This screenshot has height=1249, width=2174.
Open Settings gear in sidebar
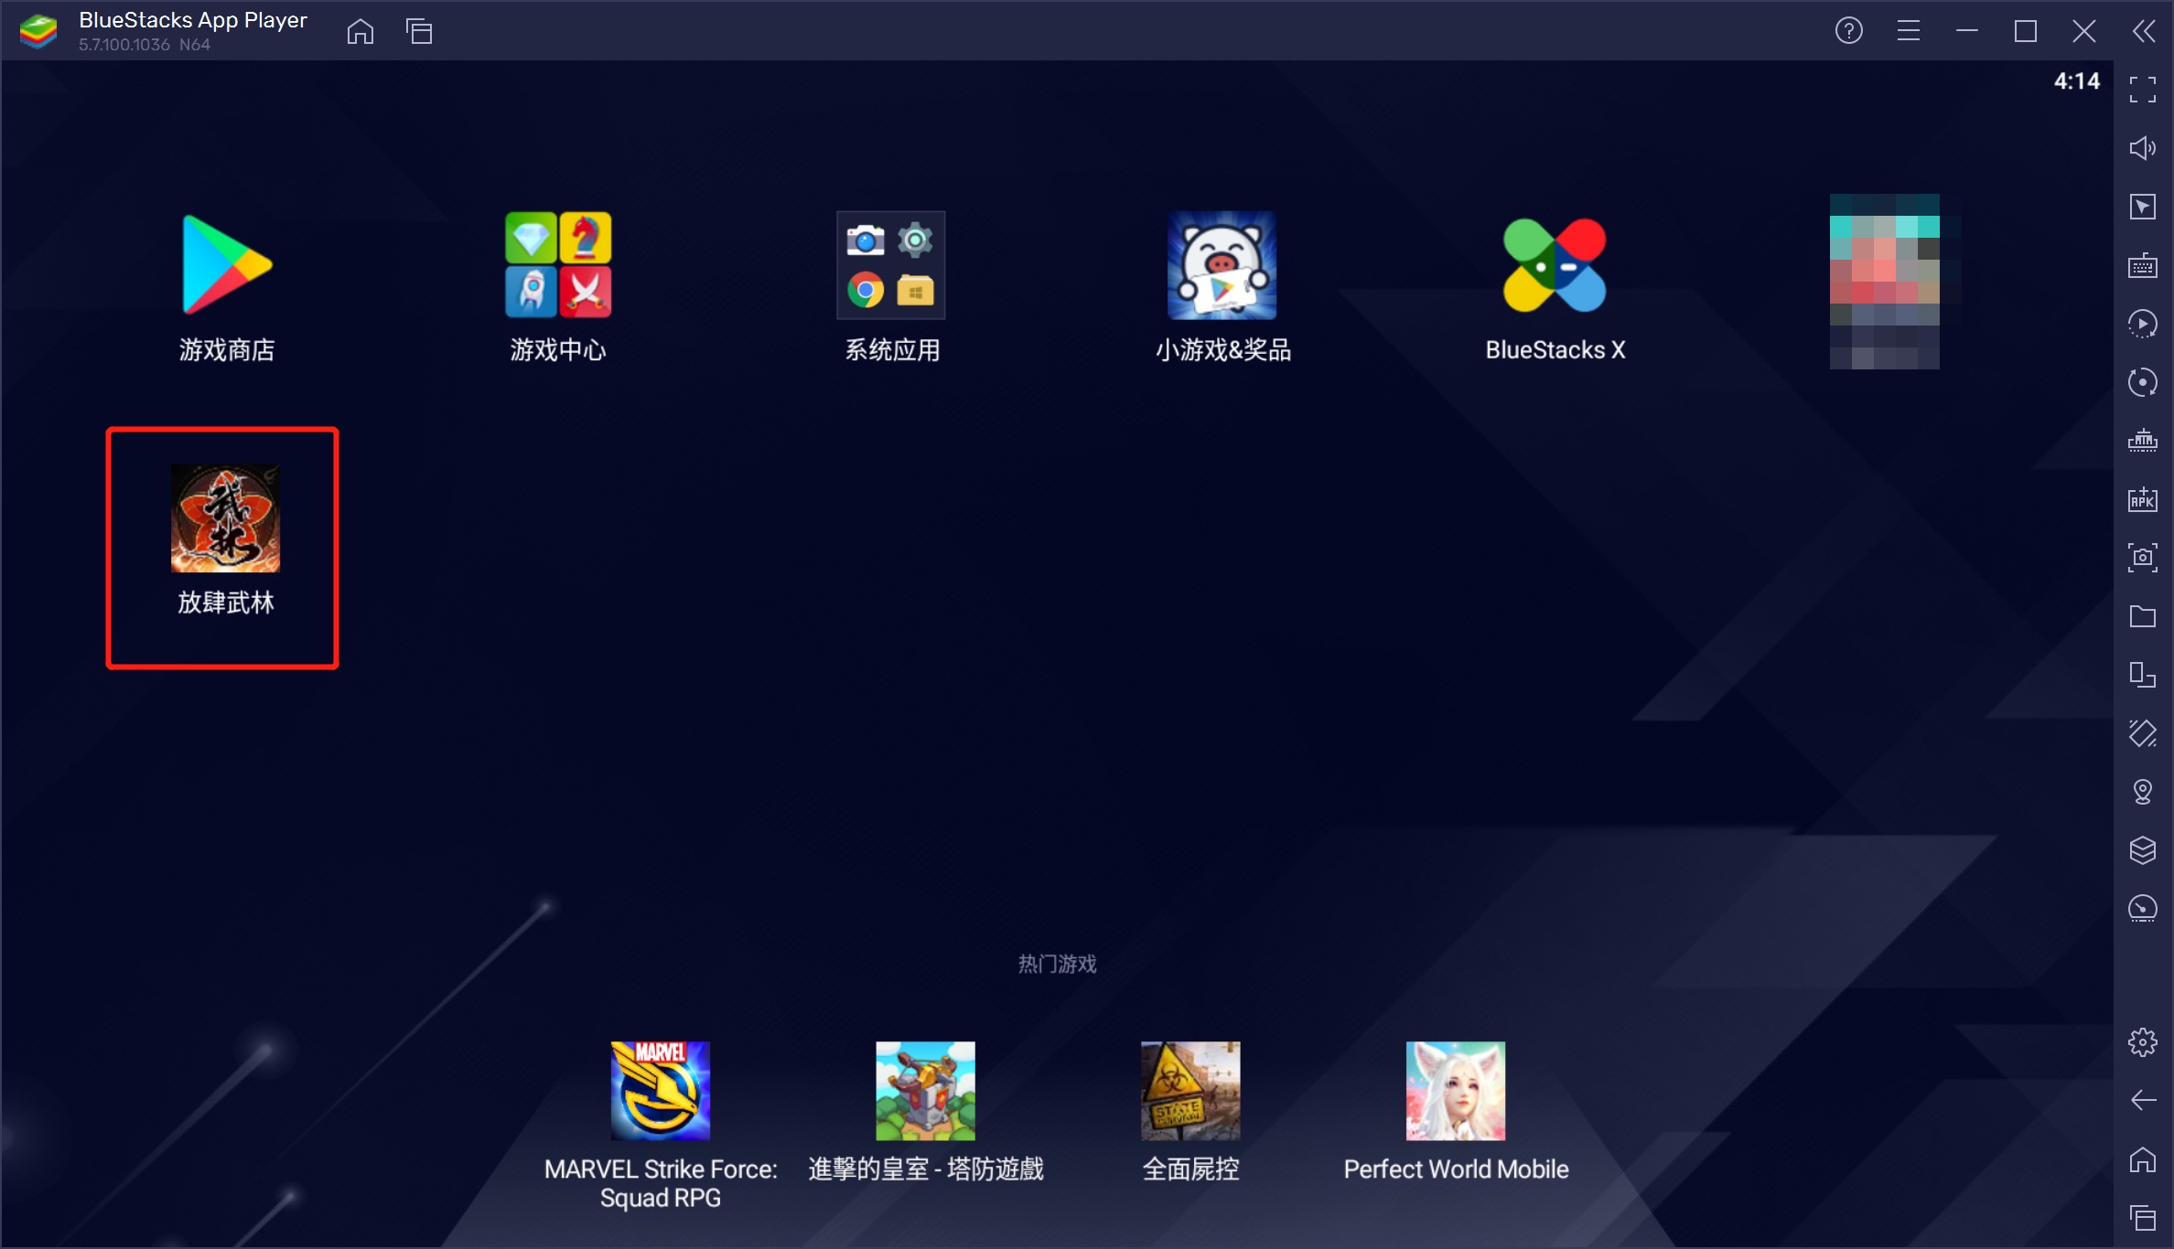pyautogui.click(x=2143, y=1042)
